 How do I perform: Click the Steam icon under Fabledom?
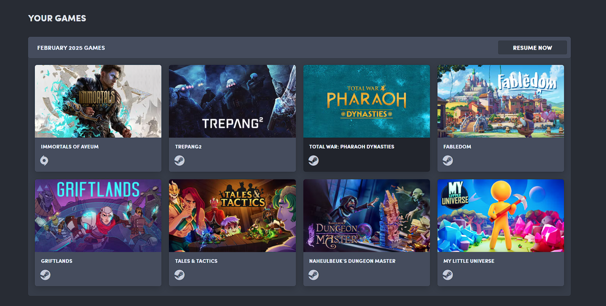448,161
